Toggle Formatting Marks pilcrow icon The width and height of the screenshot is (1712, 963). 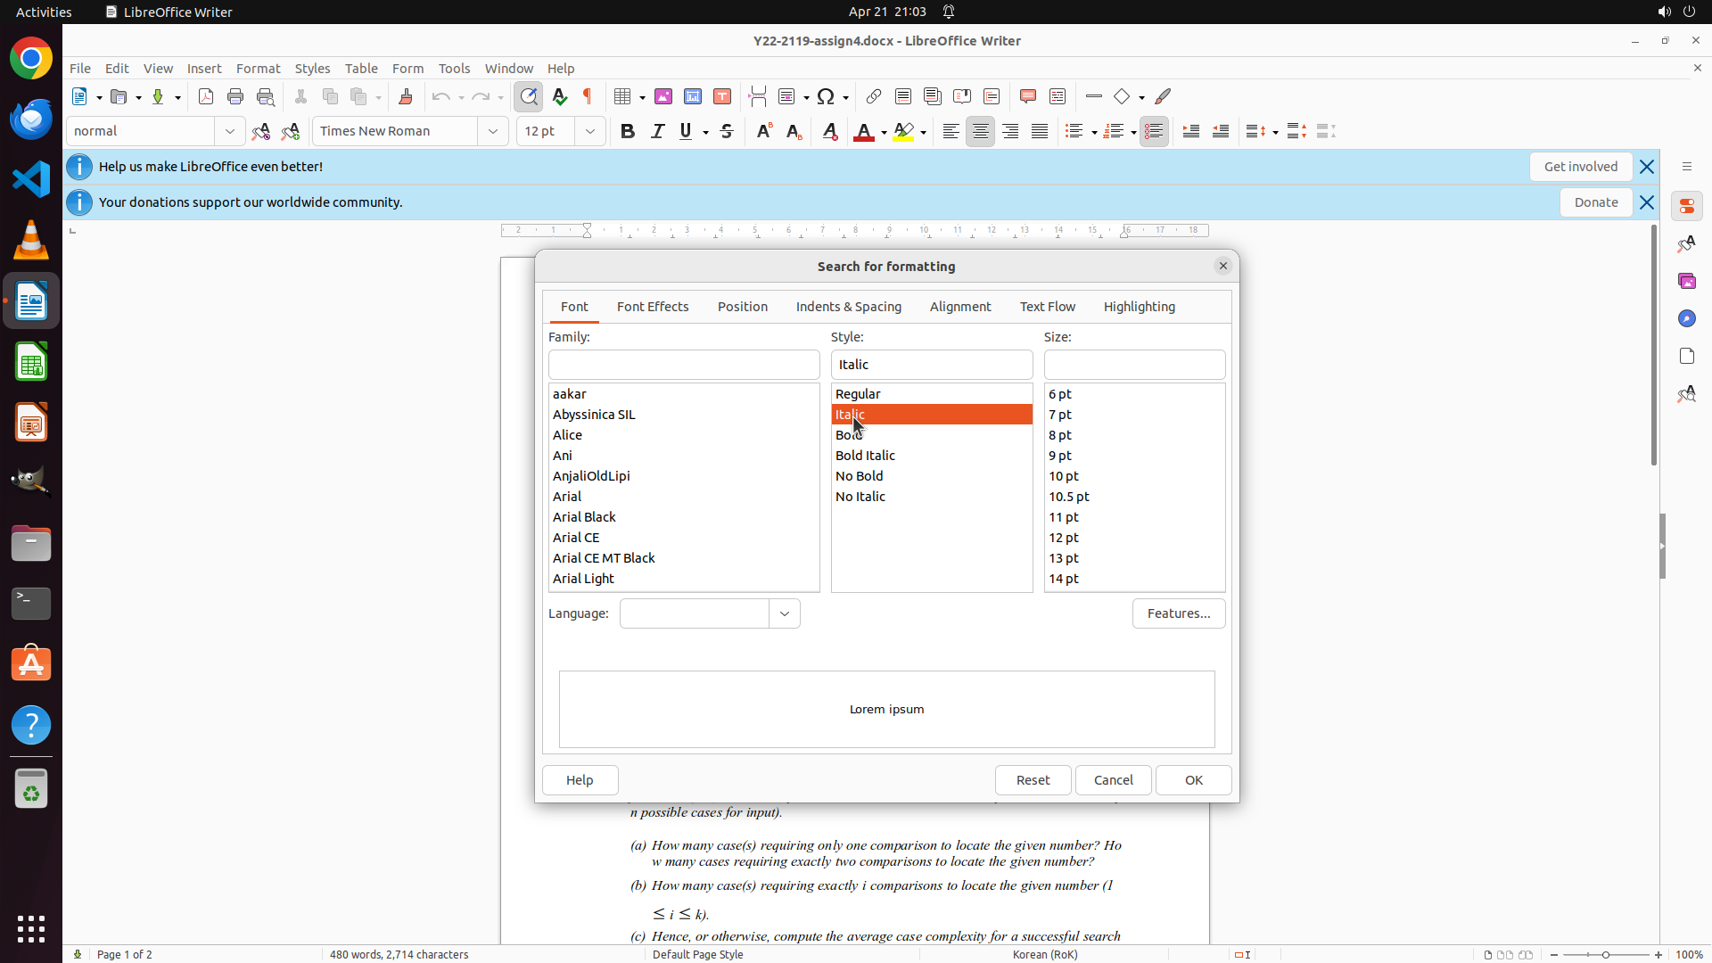coord(588,96)
